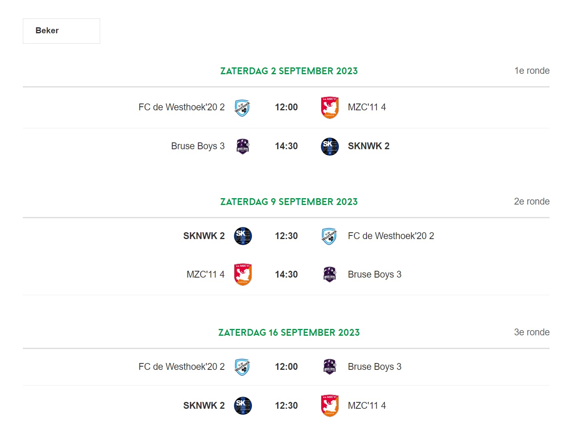Click the 1e ronde label

(532, 71)
